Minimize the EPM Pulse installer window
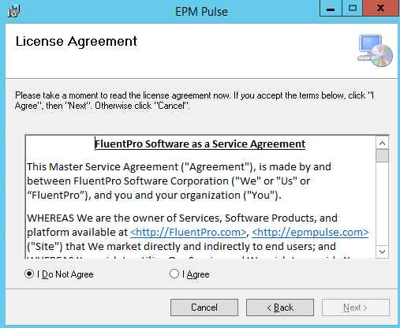Image resolution: width=400 pixels, height=328 pixels. 331,9
